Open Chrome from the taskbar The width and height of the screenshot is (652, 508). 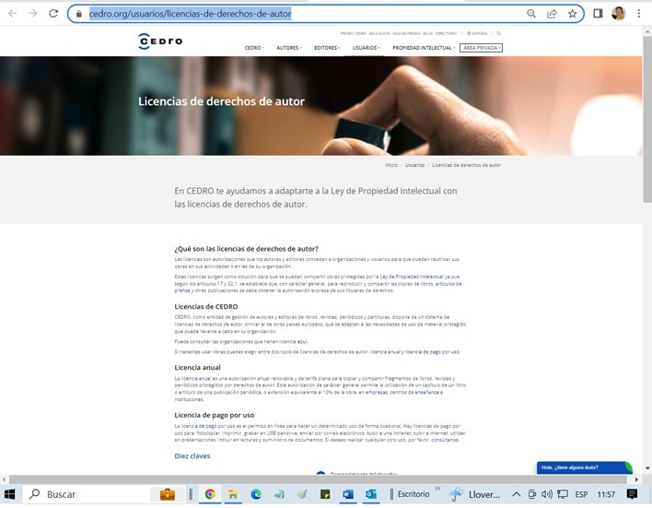coord(210,494)
